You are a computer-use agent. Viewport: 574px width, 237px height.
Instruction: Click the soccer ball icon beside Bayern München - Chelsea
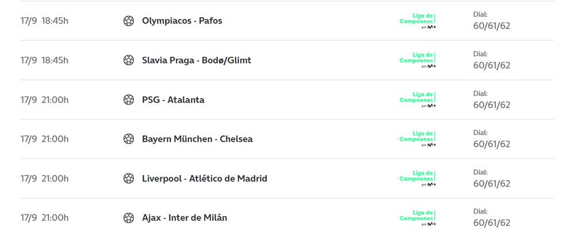click(x=129, y=139)
